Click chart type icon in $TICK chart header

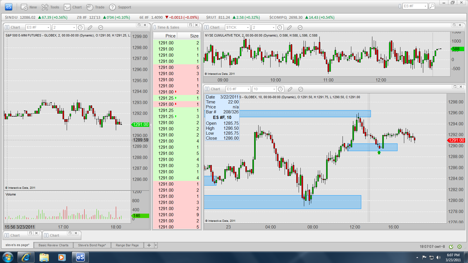coord(207,27)
